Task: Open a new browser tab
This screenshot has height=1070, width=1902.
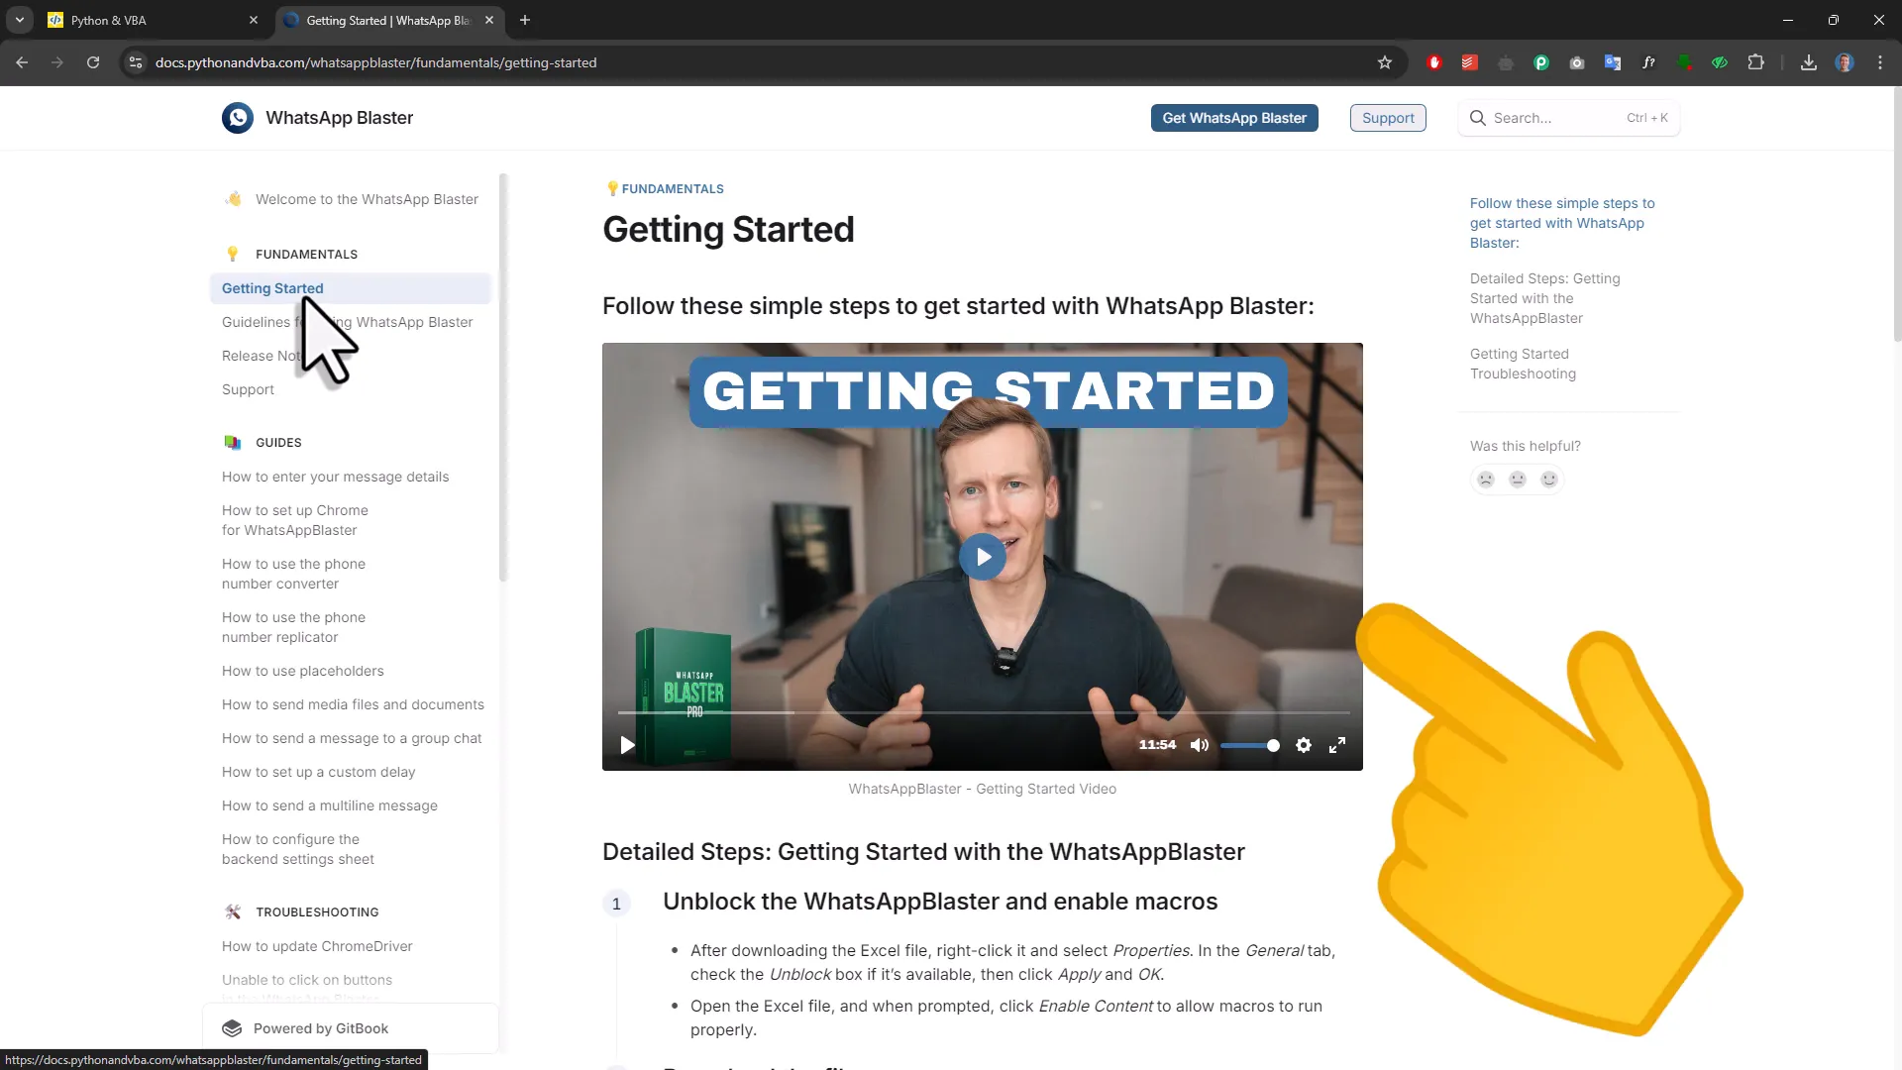Action: (x=525, y=20)
